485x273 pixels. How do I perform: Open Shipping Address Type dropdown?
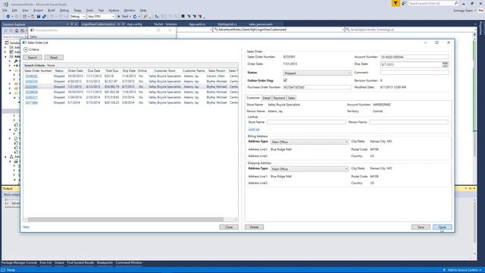pos(309,169)
